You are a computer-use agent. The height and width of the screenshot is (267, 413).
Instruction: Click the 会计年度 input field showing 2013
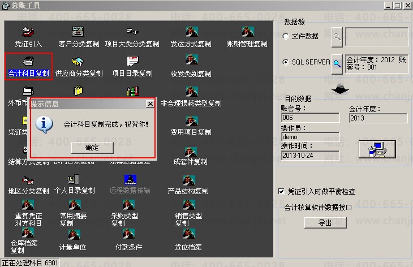click(x=378, y=118)
